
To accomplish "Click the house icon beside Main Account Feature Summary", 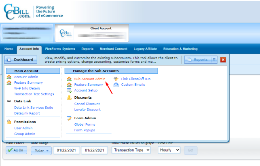I will [x=9, y=83].
